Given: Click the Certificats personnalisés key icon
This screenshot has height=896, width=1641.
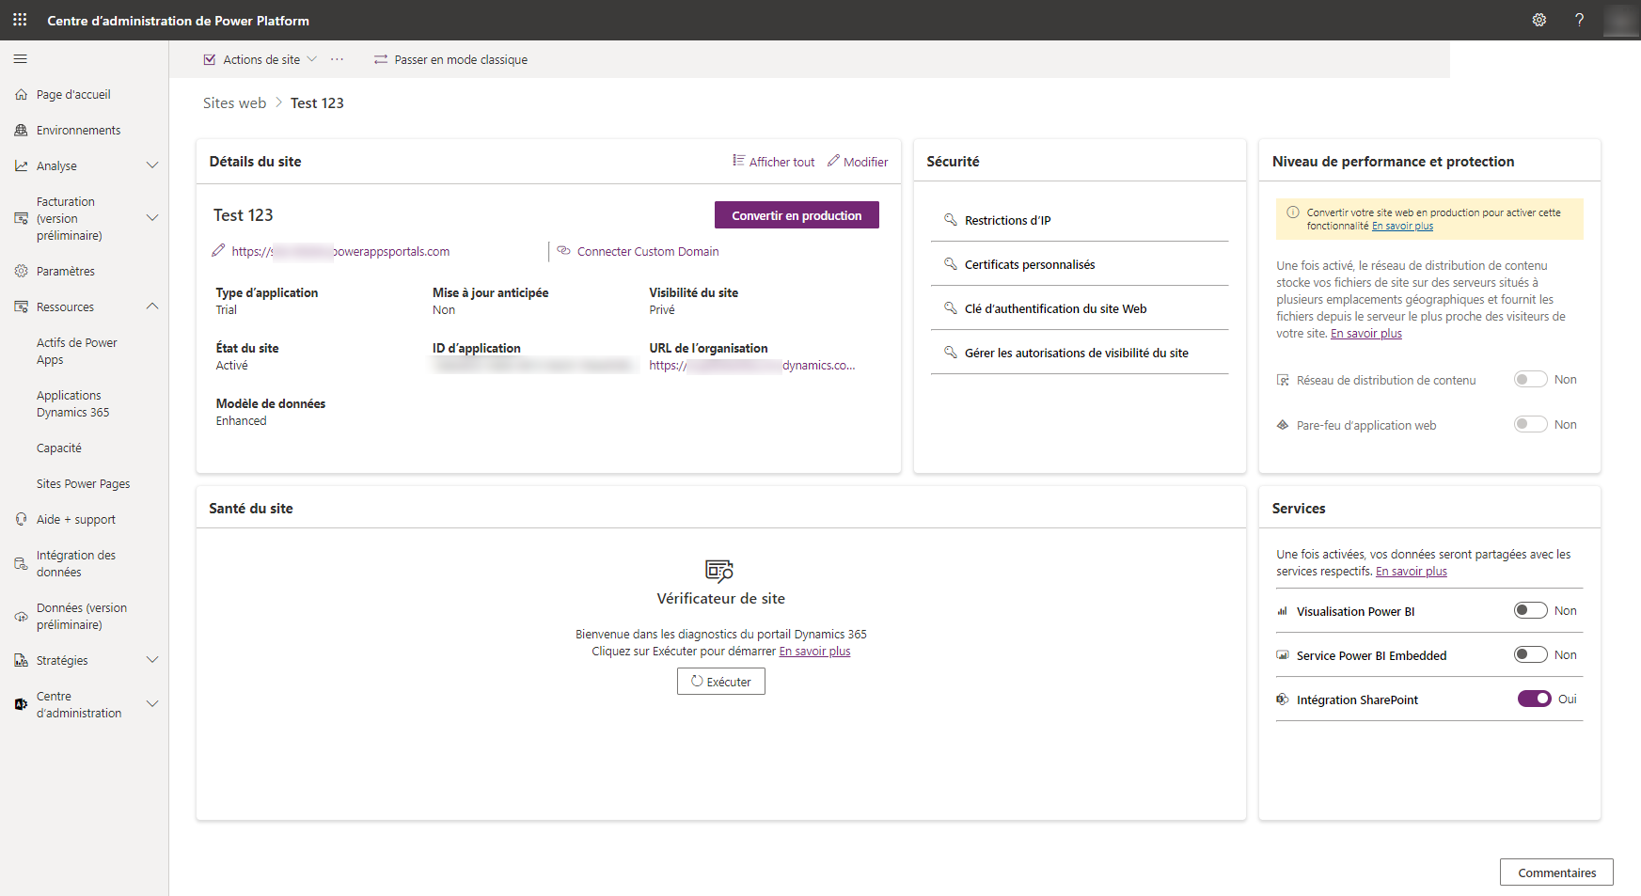Looking at the screenshot, I should [x=951, y=264].
